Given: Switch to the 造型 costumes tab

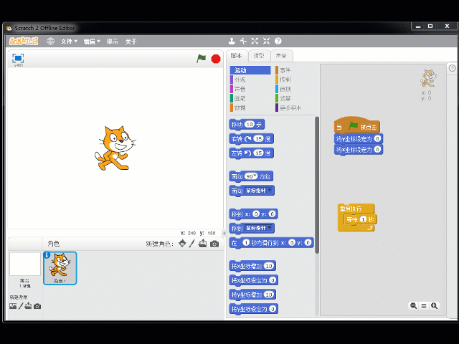Looking at the screenshot, I should pos(259,56).
